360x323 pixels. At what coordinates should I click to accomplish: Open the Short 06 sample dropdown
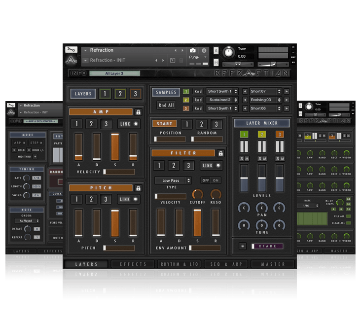click(x=266, y=108)
